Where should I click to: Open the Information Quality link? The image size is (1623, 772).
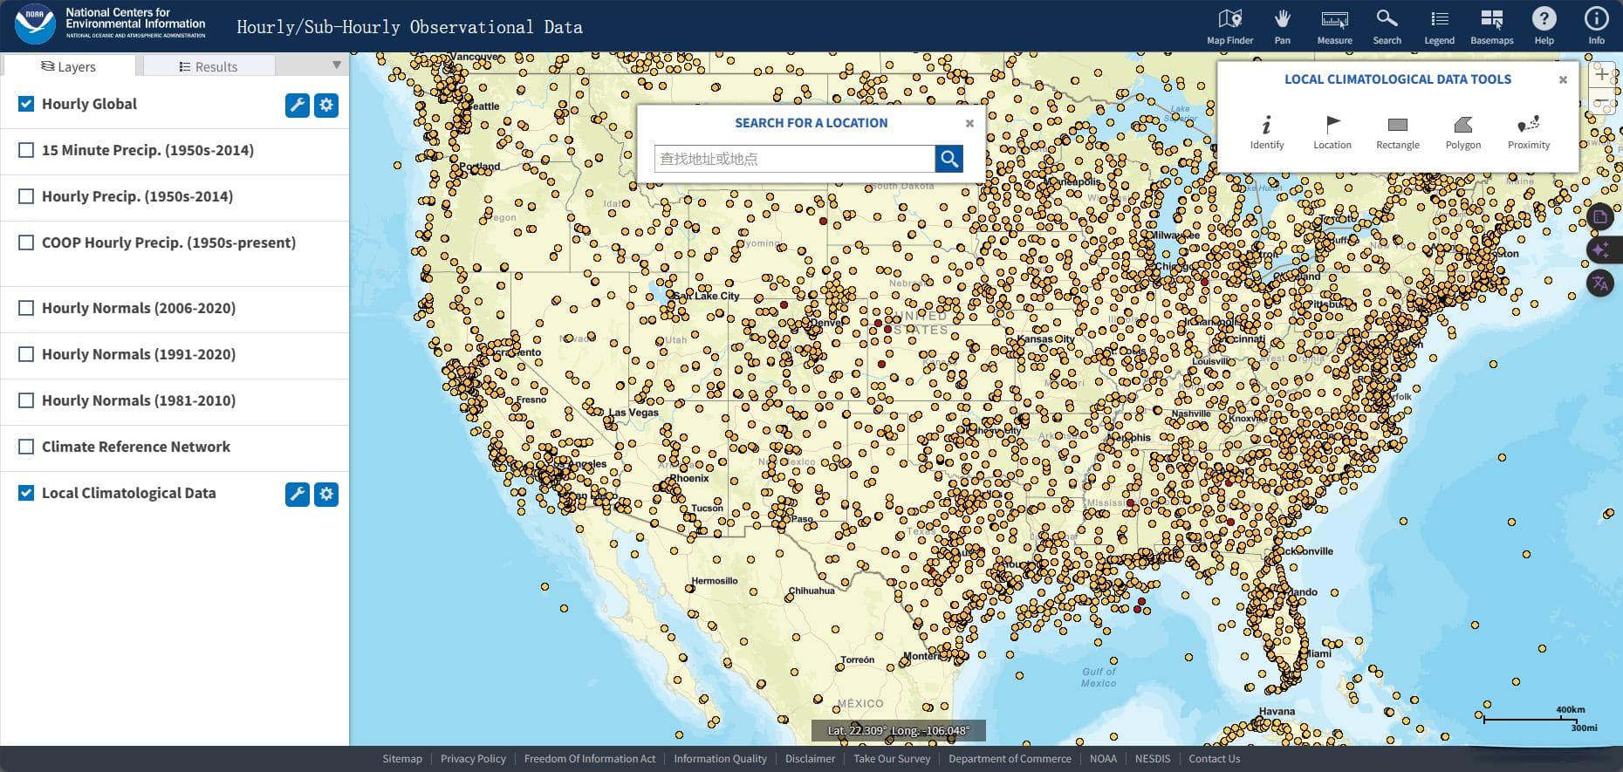coord(720,758)
